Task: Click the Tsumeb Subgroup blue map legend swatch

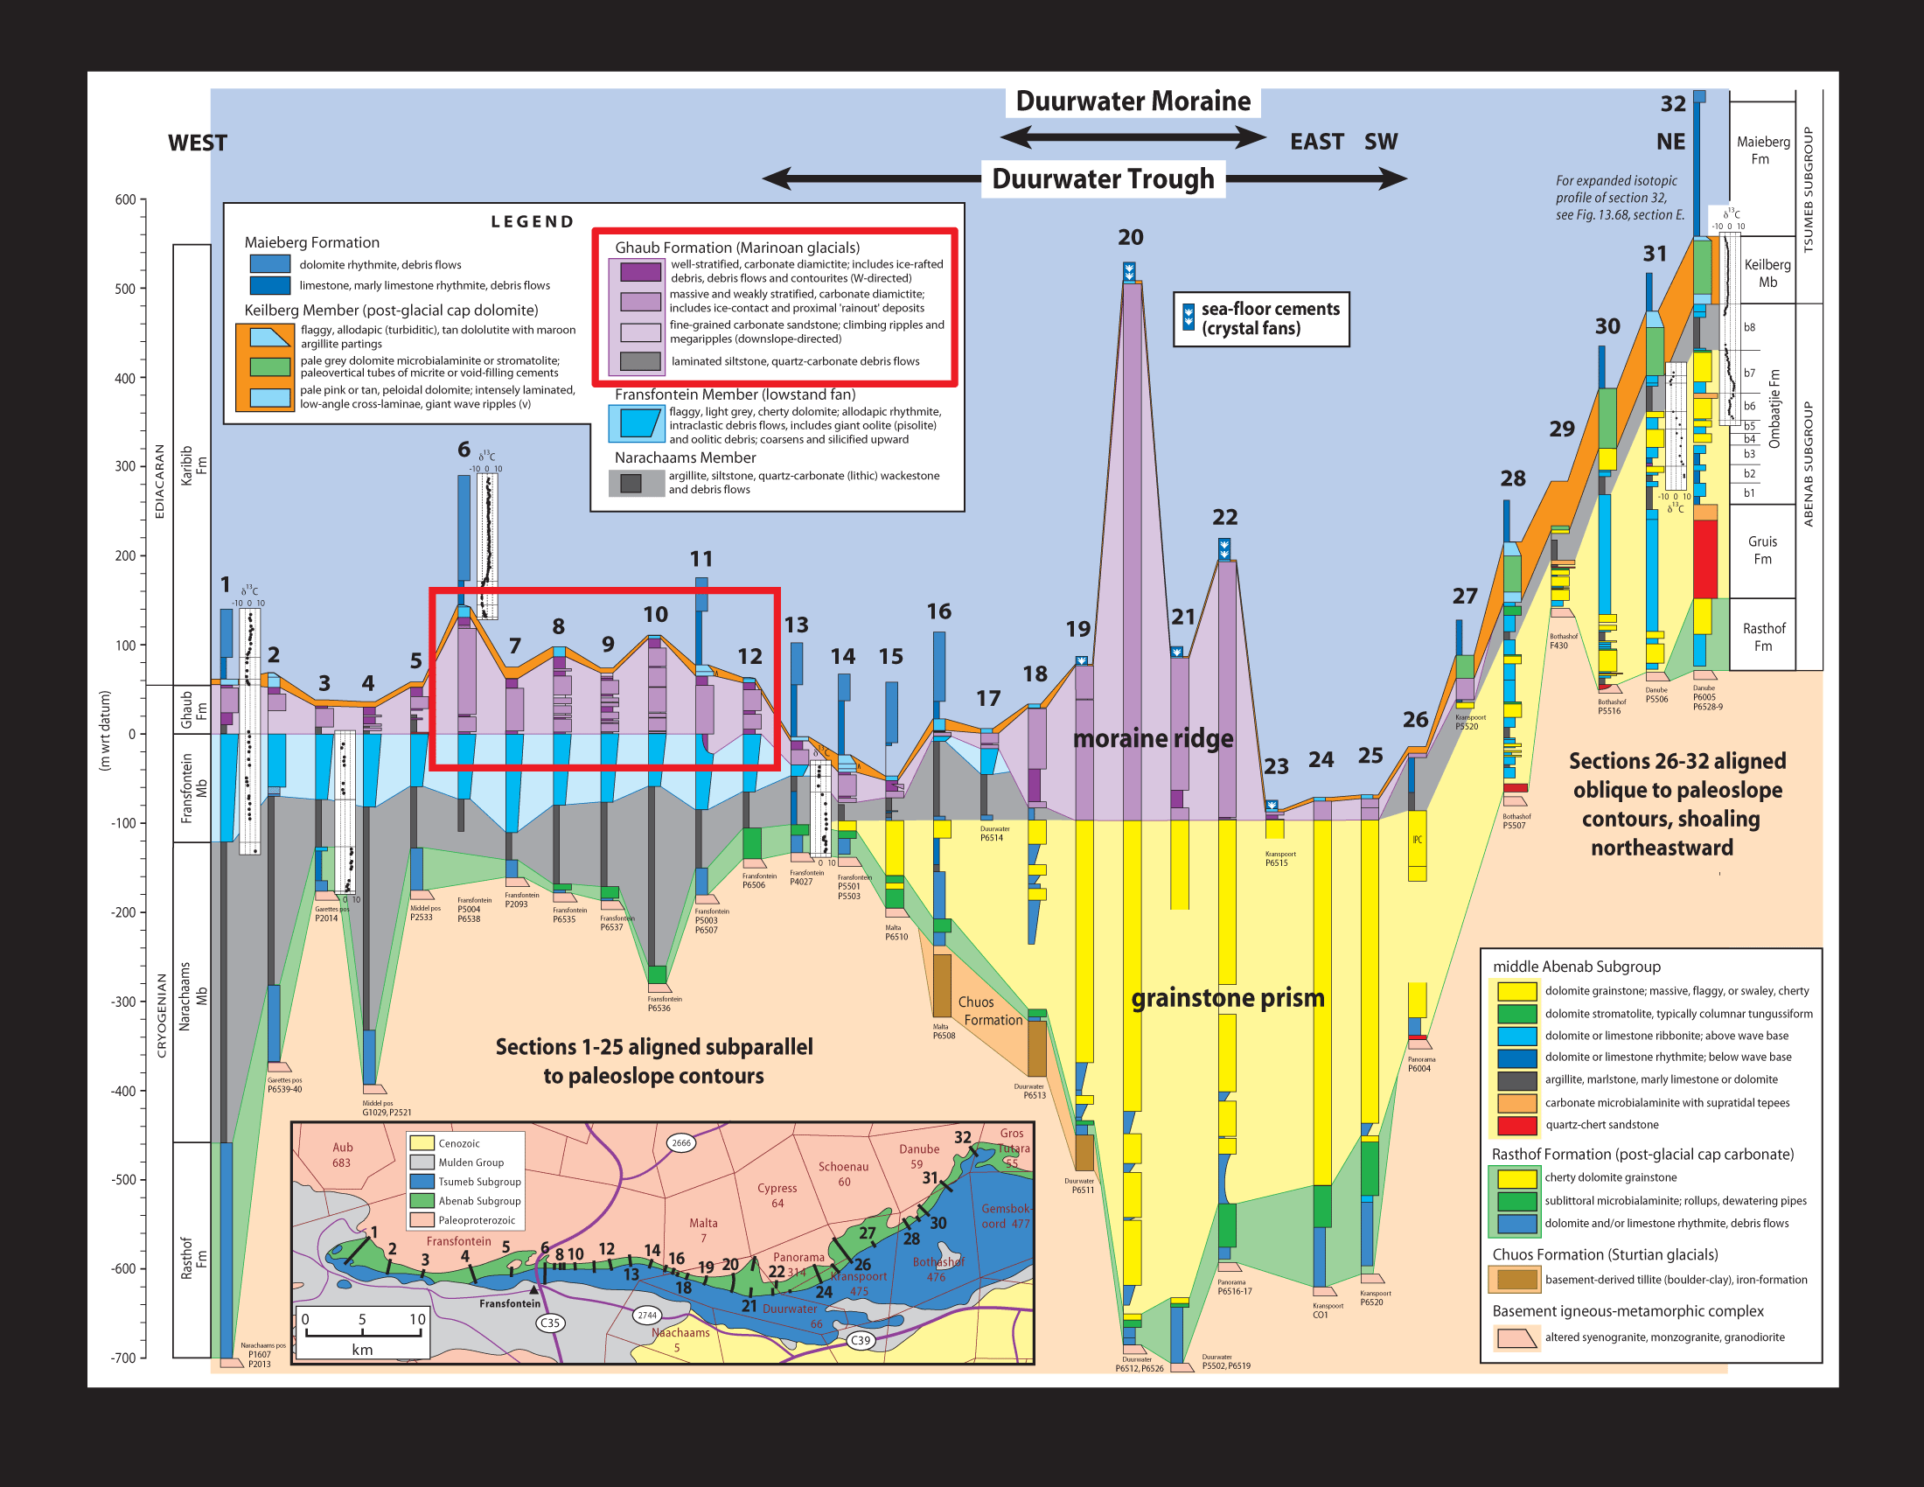Action: (x=422, y=1182)
